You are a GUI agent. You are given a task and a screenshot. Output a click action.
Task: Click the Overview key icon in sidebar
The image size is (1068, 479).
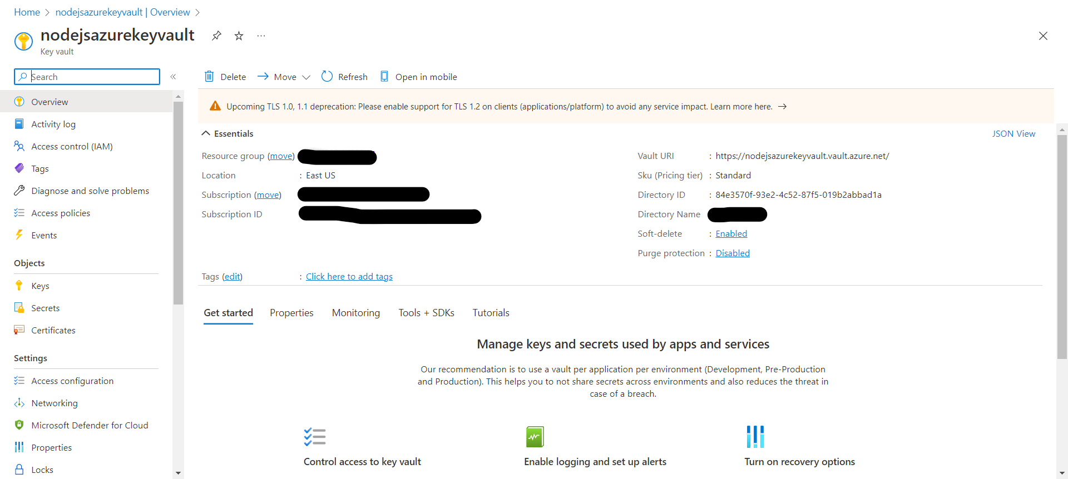point(19,102)
